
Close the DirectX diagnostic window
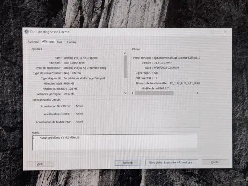pos(225,32)
